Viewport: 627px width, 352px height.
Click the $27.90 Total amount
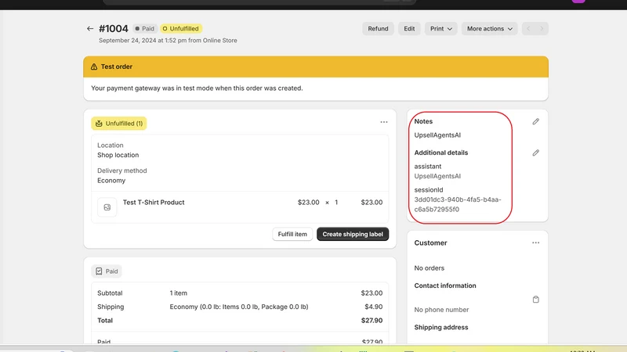(371, 321)
